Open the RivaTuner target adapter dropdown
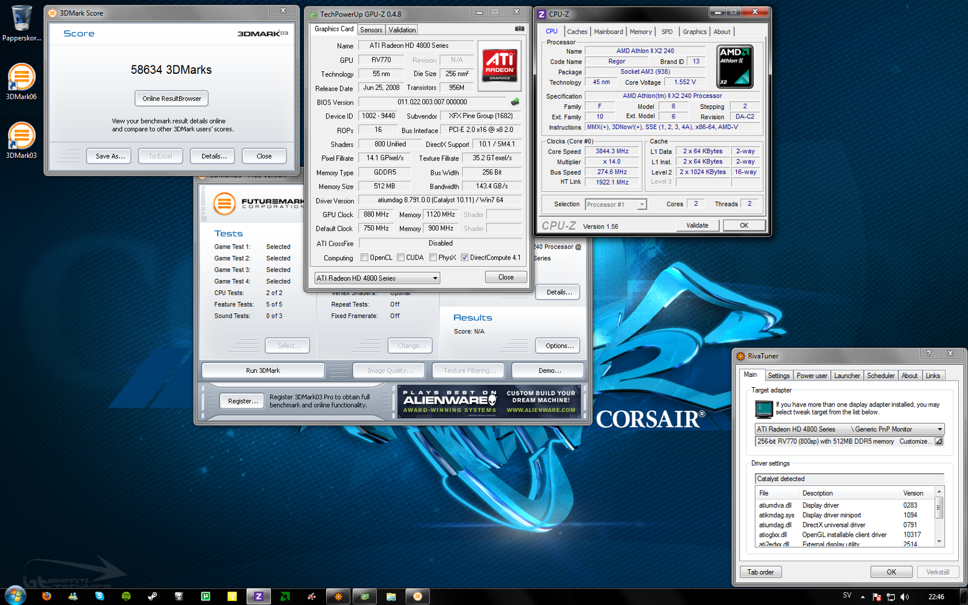This screenshot has width=968, height=605. pyautogui.click(x=849, y=429)
